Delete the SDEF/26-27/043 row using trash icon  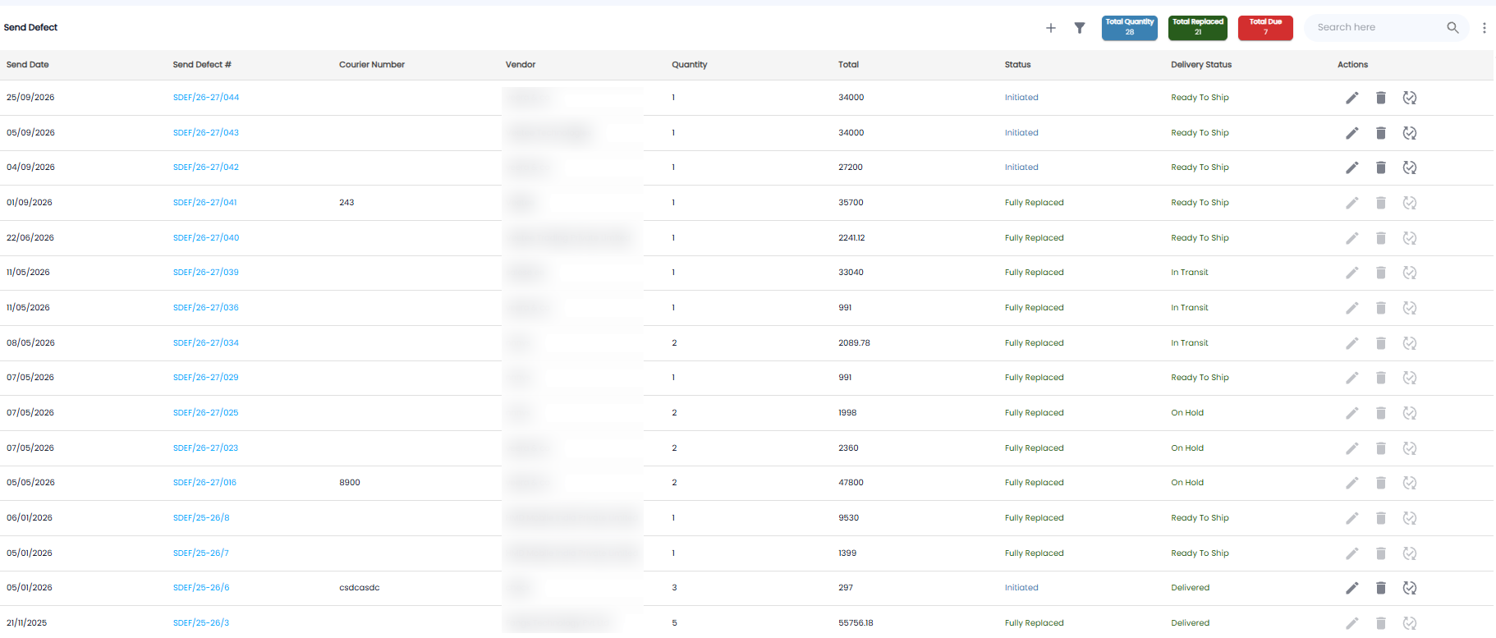[x=1381, y=133]
